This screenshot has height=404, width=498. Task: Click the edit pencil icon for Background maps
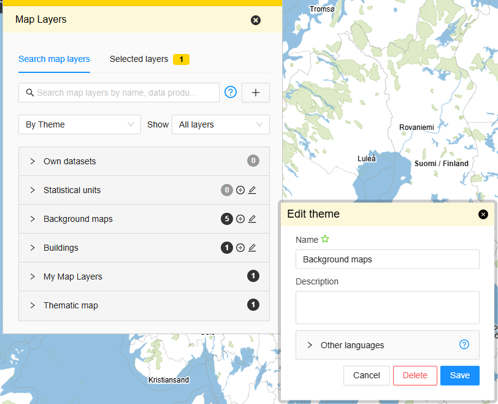coord(252,219)
